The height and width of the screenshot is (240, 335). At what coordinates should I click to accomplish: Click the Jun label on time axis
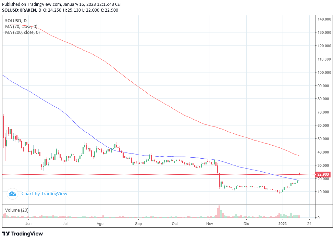point(28,224)
